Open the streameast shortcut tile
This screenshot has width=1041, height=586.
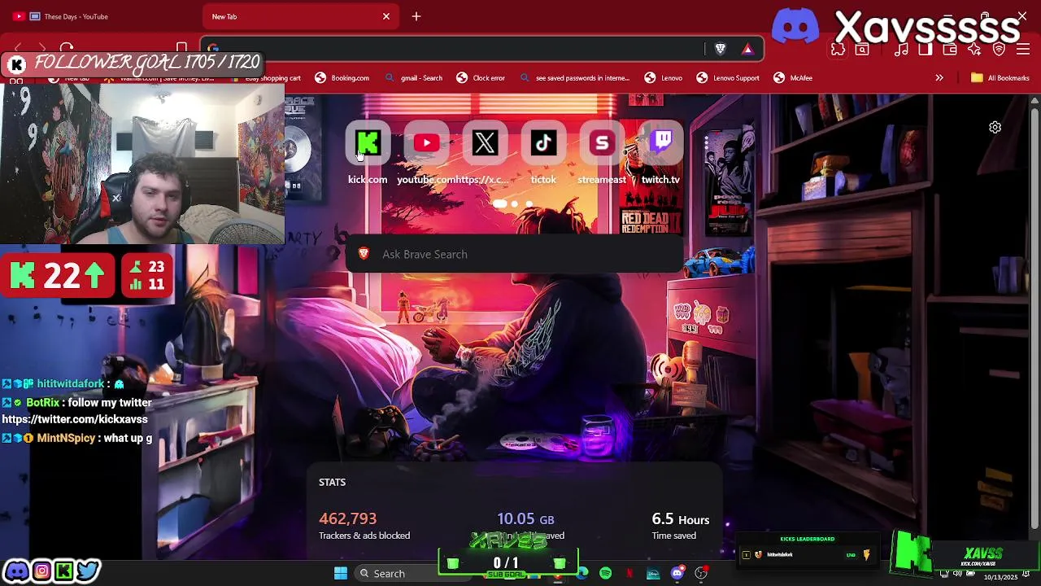[602, 144]
